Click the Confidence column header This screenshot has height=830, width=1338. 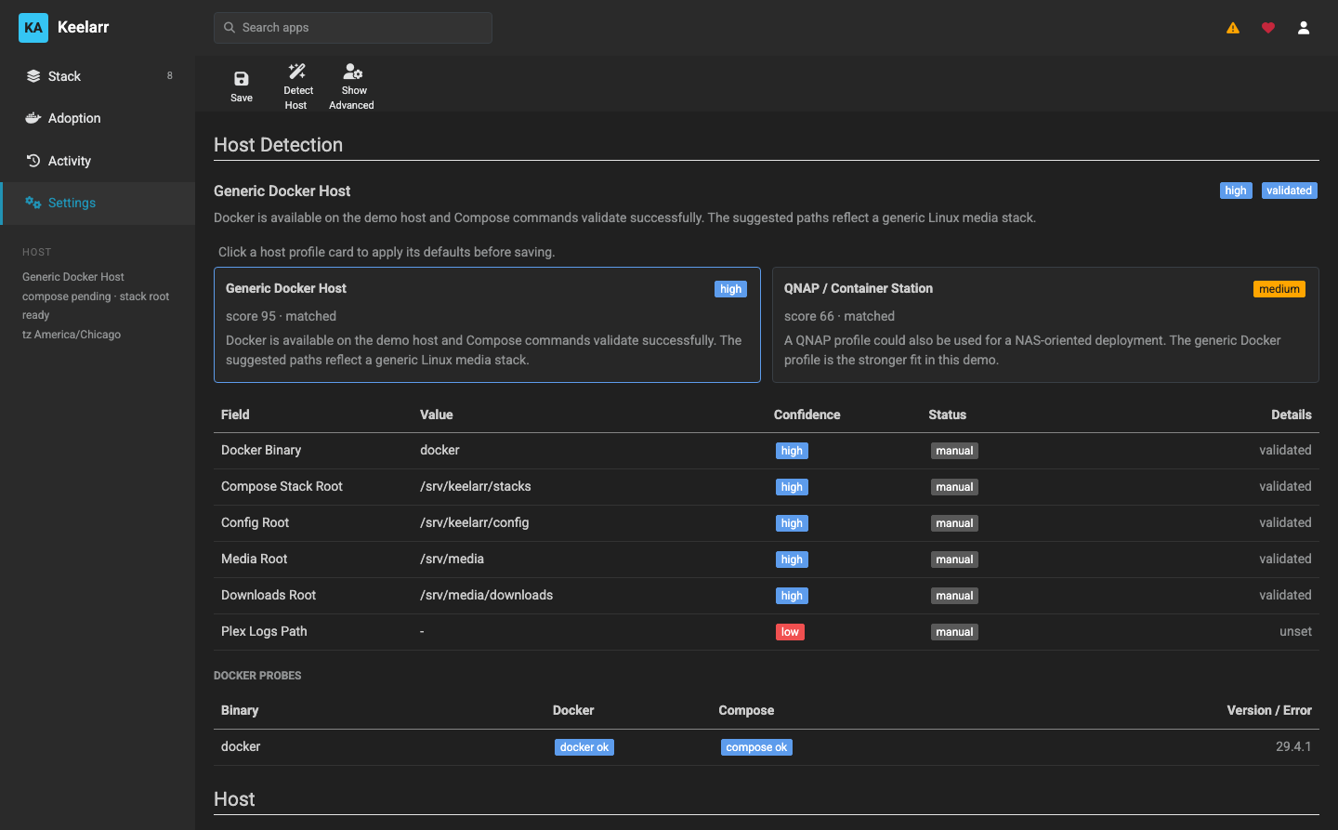[x=807, y=415]
